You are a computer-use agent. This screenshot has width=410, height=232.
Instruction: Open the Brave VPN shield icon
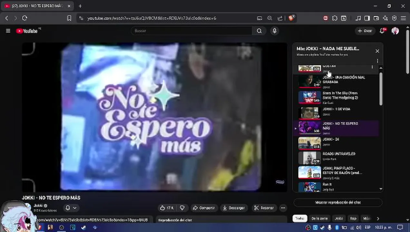pos(394,18)
